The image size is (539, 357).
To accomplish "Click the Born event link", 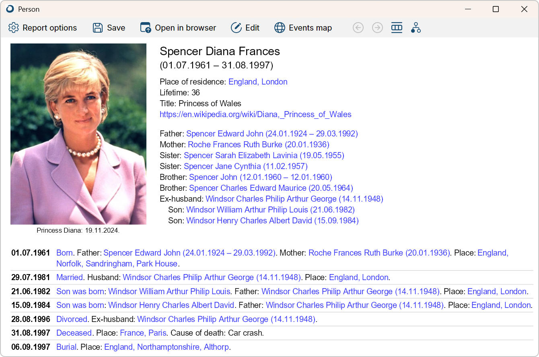I will [64, 253].
